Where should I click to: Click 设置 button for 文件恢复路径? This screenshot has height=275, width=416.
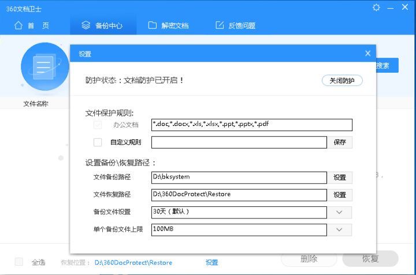click(340, 195)
